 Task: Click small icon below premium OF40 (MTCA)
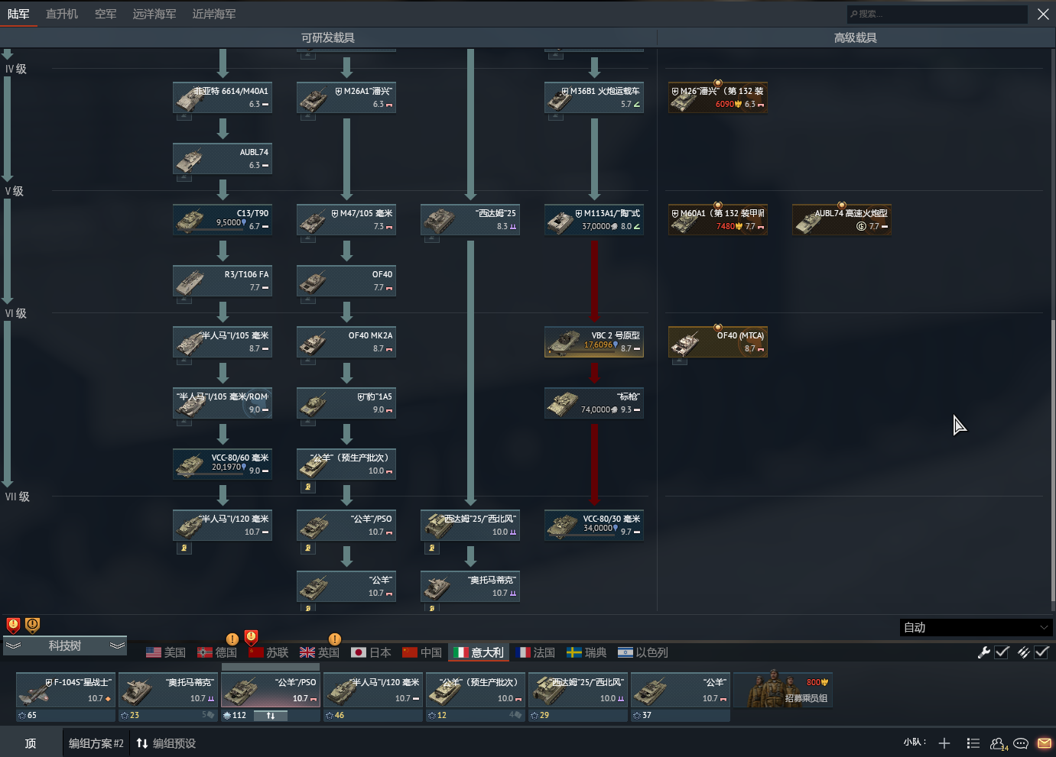(x=679, y=361)
